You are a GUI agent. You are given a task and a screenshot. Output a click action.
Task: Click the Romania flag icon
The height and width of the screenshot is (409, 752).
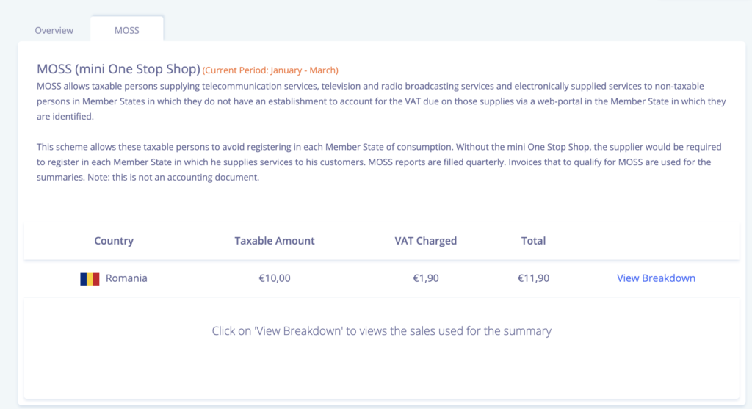90,279
